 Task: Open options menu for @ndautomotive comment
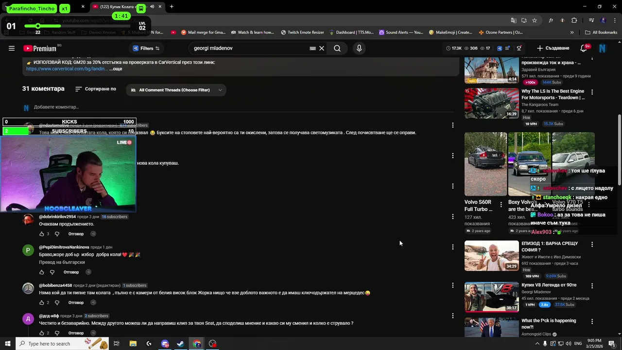pyautogui.click(x=452, y=125)
